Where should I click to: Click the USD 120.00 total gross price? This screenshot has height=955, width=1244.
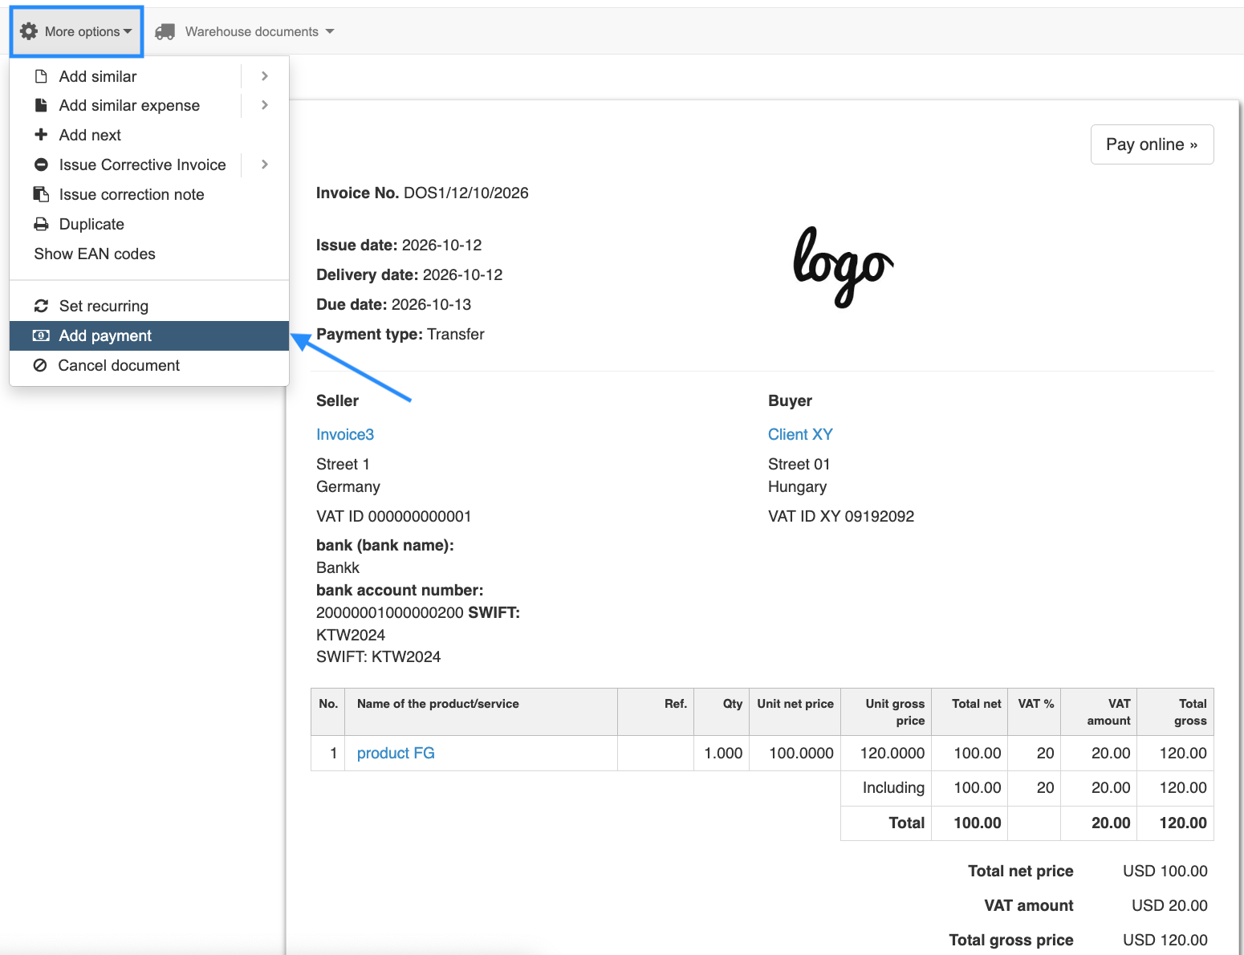[x=1165, y=940]
